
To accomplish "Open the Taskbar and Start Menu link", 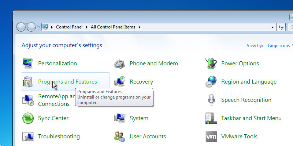I will click(x=251, y=118).
